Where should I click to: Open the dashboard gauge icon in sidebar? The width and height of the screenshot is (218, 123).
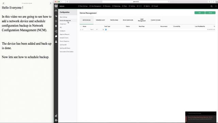tap(56, 11)
